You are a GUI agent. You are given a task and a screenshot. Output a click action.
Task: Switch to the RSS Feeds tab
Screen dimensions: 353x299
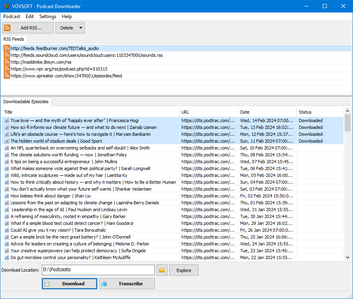tap(14, 39)
